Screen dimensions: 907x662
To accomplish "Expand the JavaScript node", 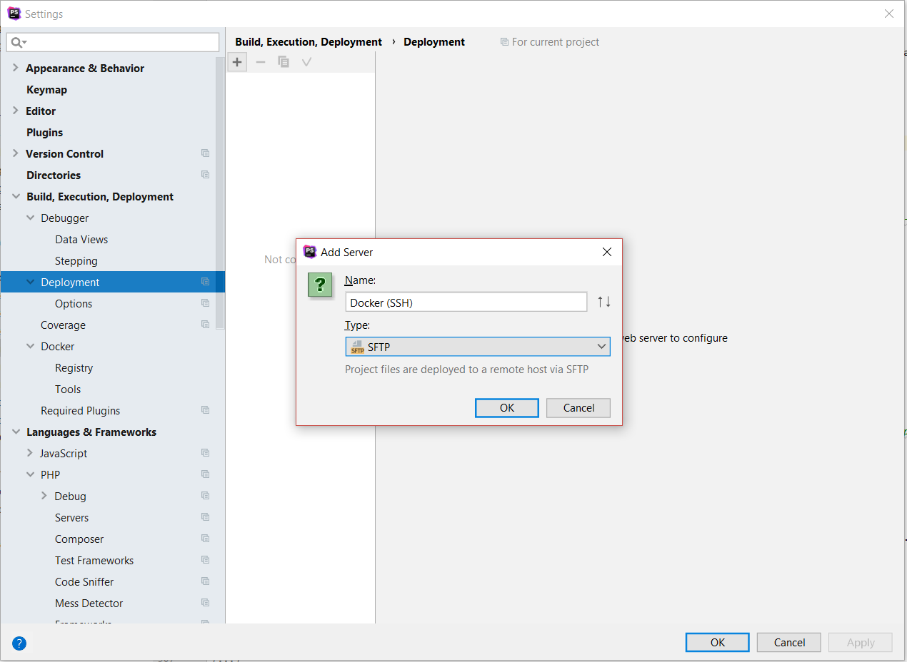I will click(x=30, y=453).
